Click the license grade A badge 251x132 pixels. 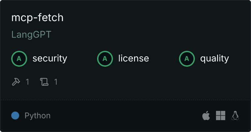click(x=105, y=58)
